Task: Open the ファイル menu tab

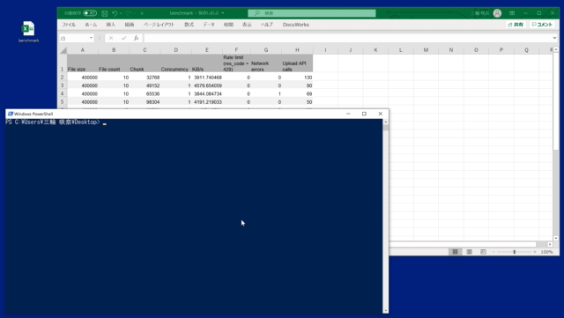Action: coord(69,25)
